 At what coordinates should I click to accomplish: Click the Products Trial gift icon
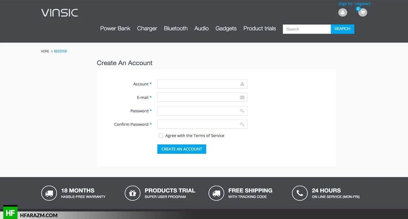click(x=133, y=193)
